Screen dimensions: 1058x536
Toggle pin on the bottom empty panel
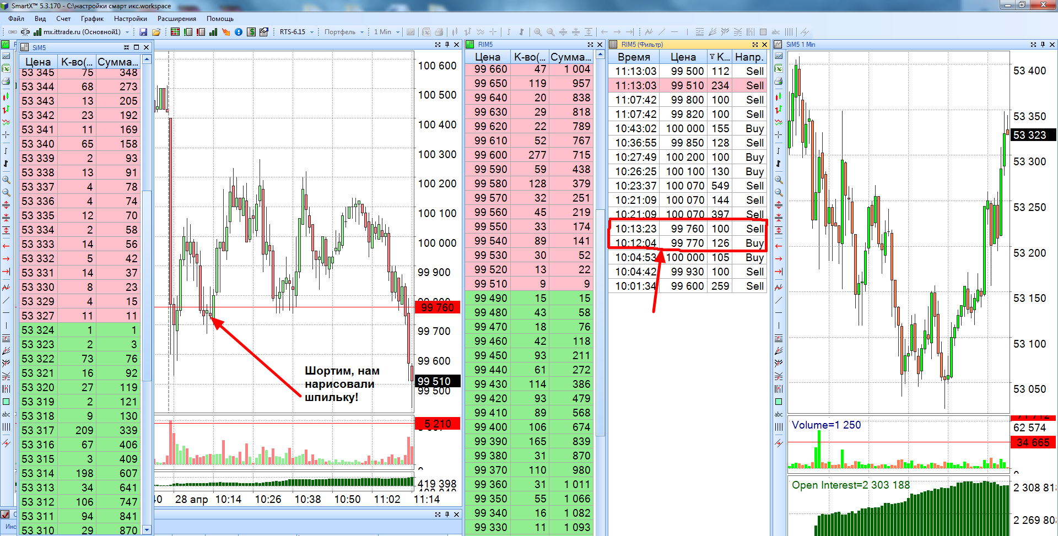pyautogui.click(x=447, y=515)
